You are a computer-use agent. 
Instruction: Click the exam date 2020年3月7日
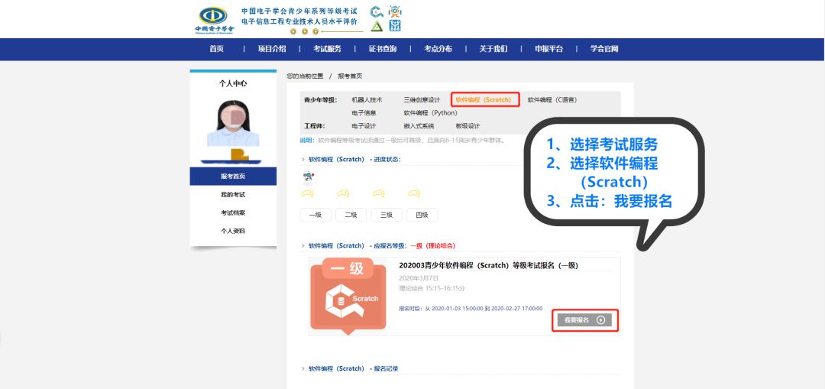[x=419, y=278]
